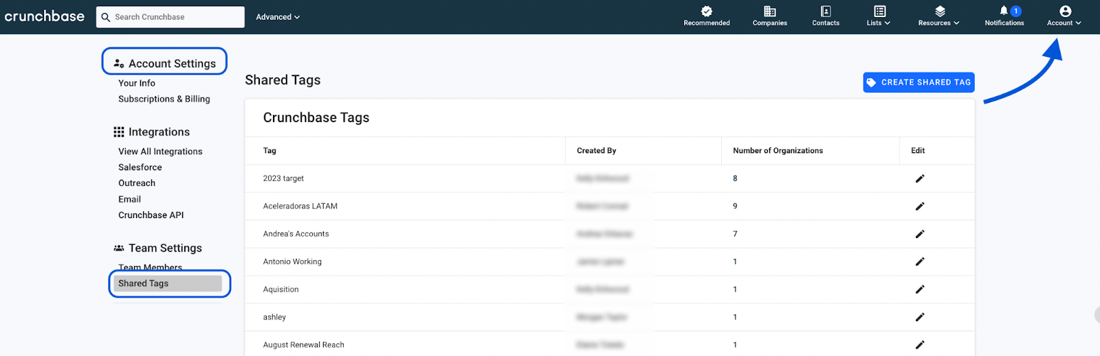Click Number of Organizations column header

point(778,151)
